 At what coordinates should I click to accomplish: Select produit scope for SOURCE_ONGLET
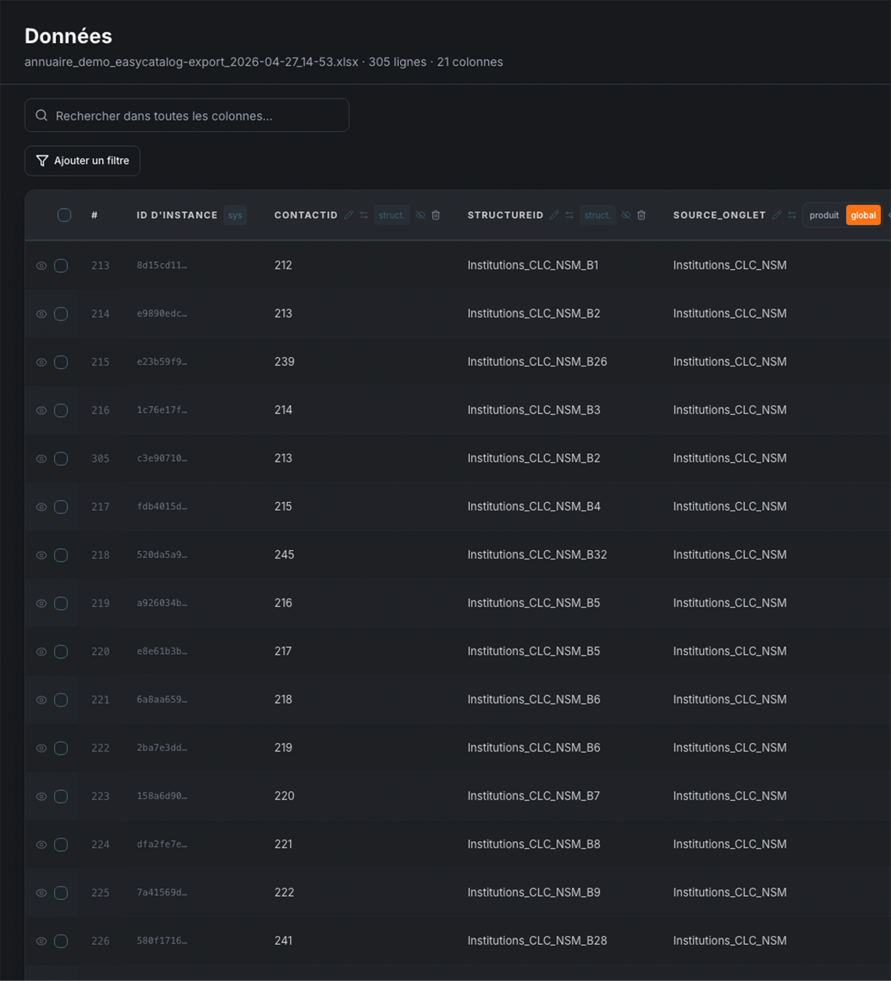coord(824,215)
